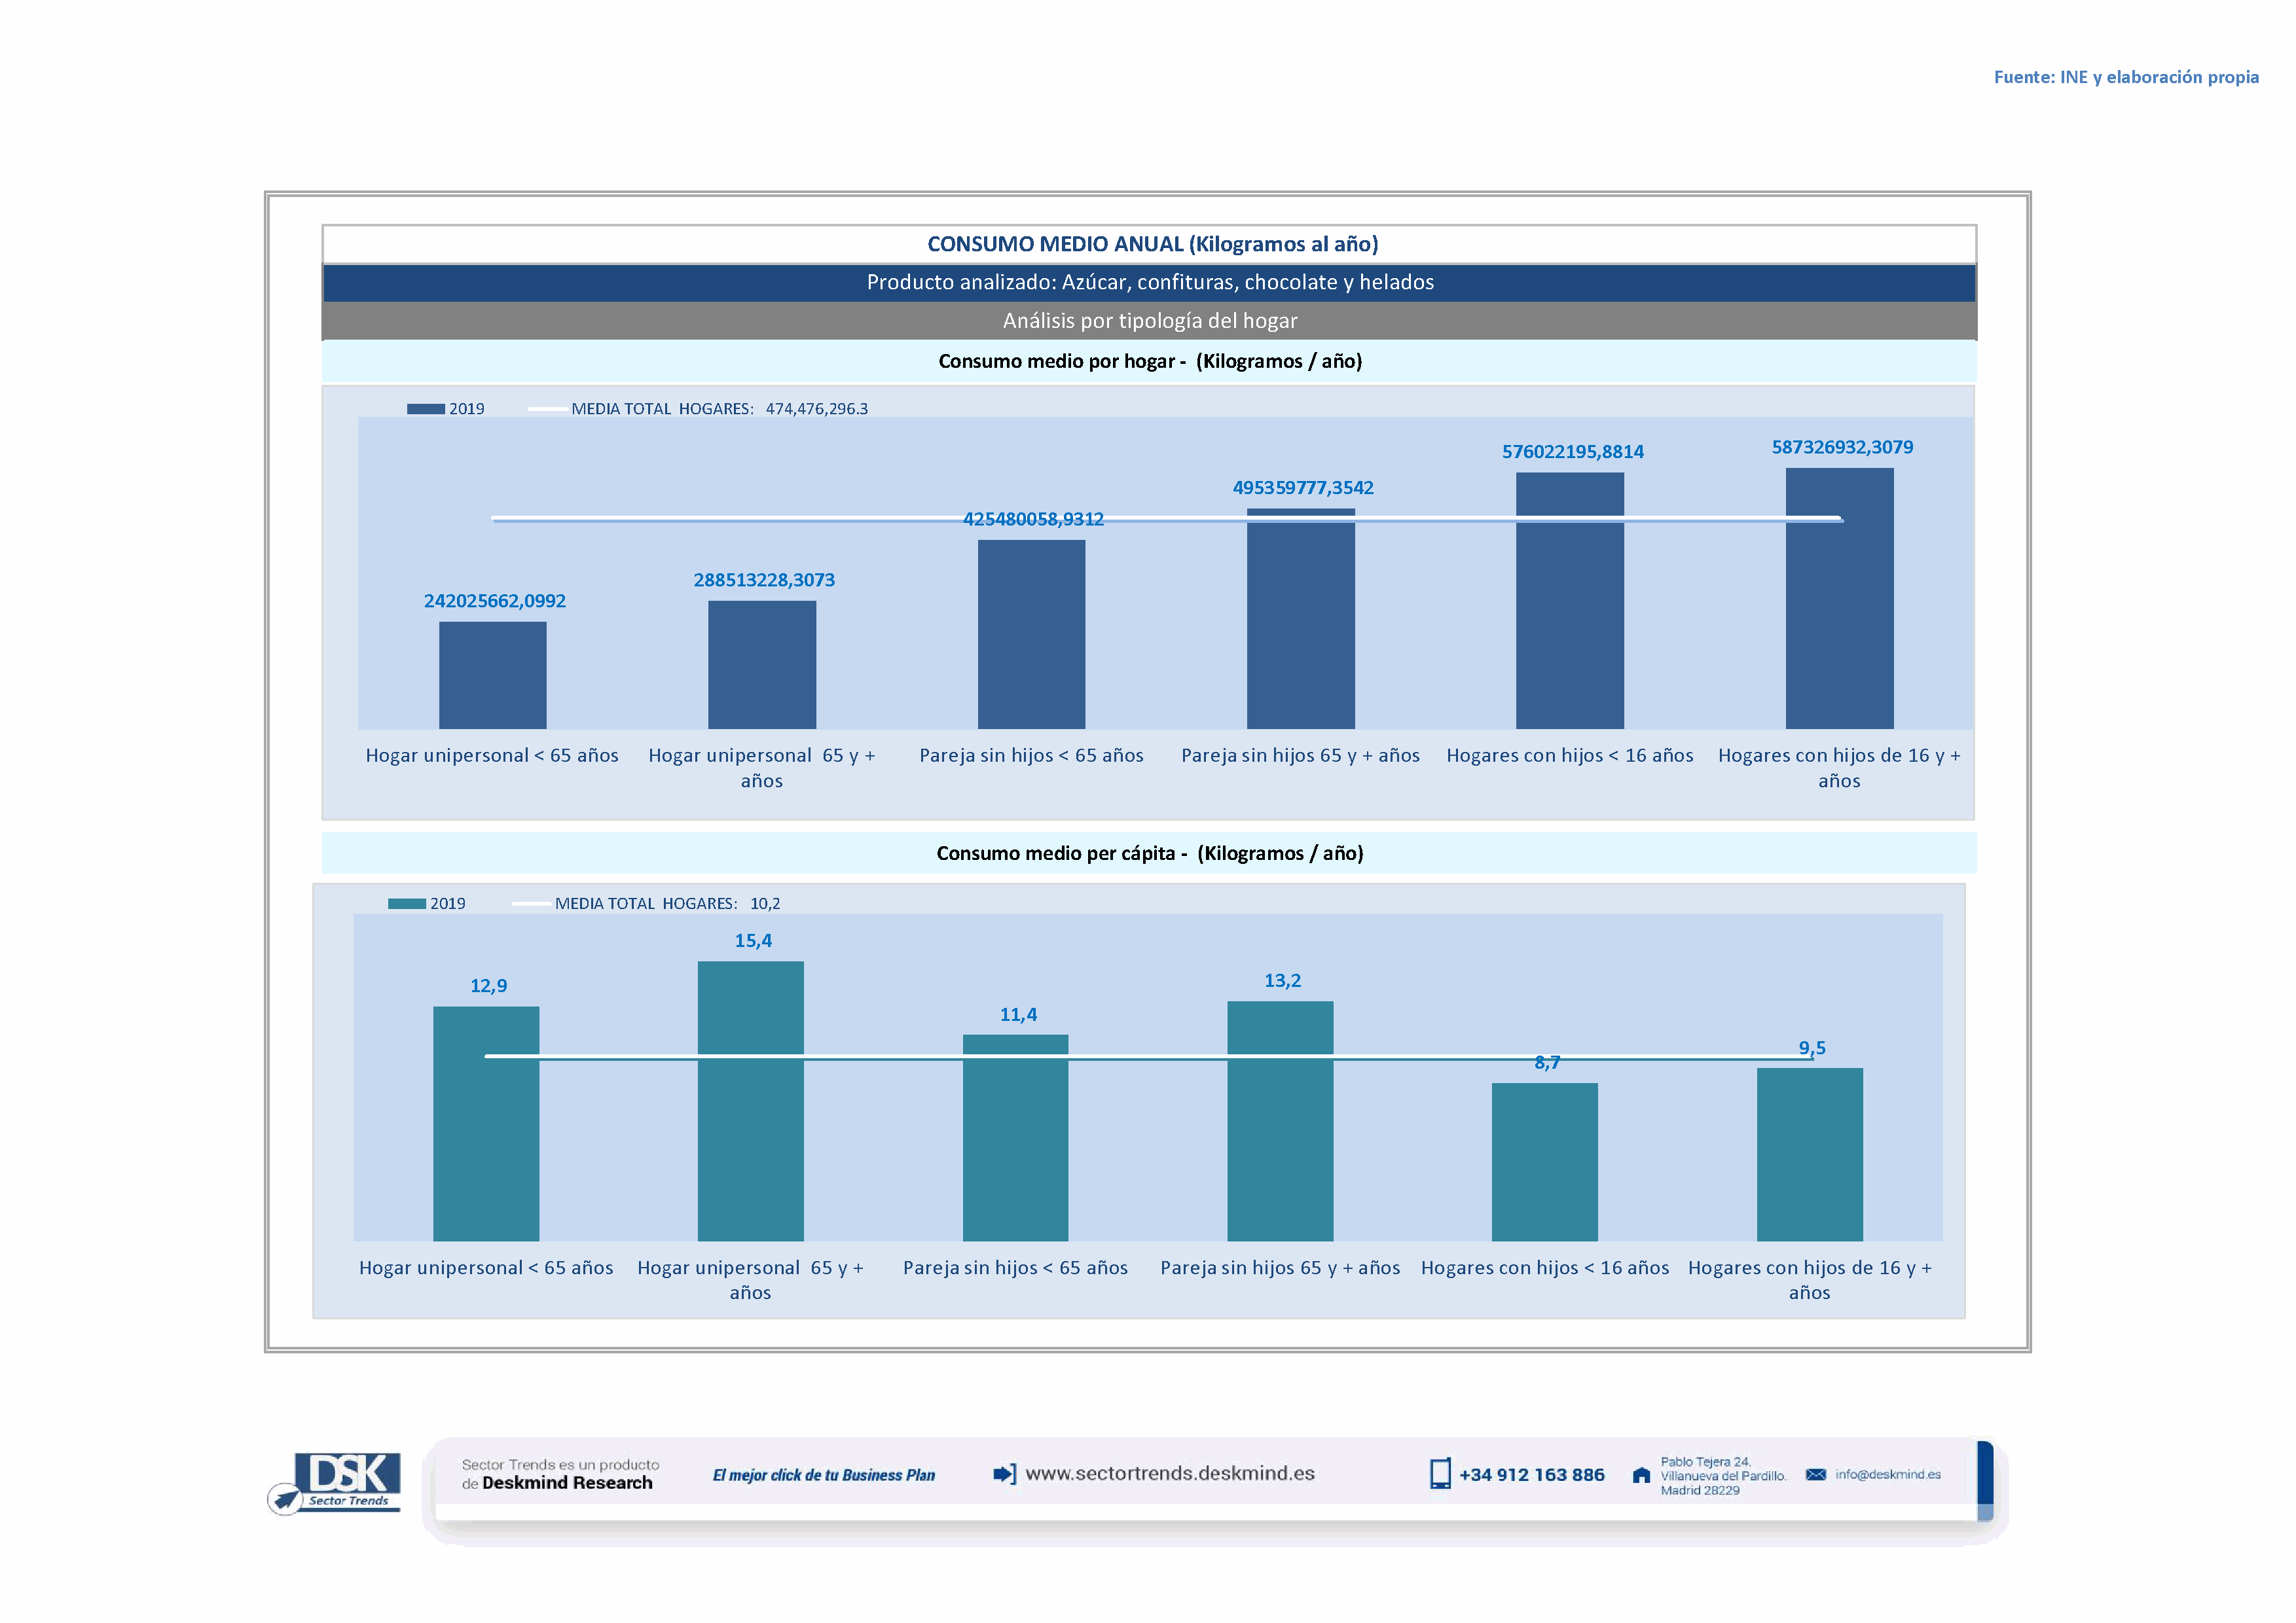This screenshot has width=2296, height=1623.
Task: Click the info@deskmind.es email address
Action: (x=1888, y=1475)
